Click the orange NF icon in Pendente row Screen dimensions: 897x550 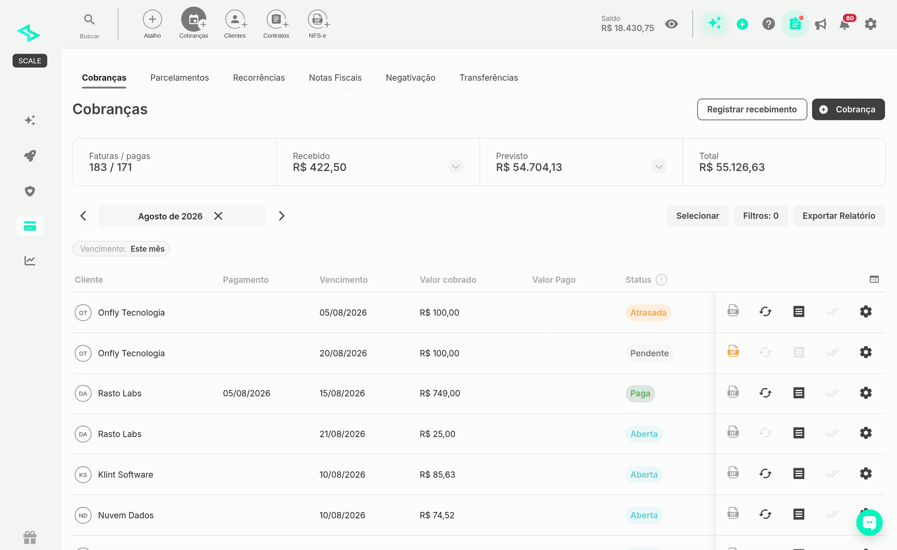click(733, 351)
